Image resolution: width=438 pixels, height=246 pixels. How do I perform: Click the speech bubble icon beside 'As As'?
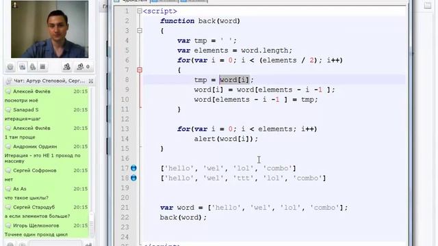[x=8, y=189]
